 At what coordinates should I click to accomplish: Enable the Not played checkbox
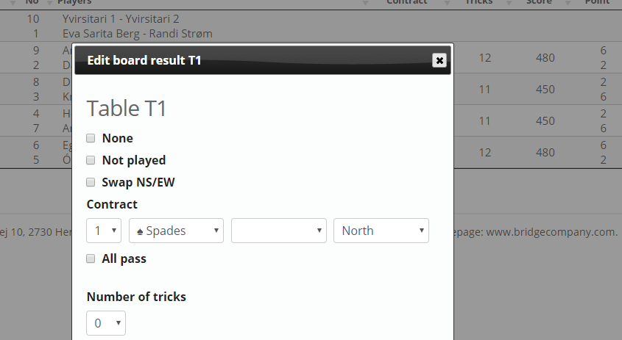pyautogui.click(x=91, y=160)
